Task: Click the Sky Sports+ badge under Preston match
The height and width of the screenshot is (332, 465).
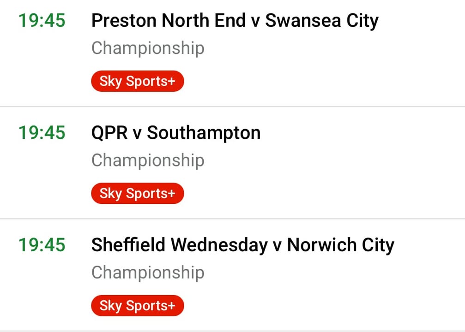Action: 138,82
